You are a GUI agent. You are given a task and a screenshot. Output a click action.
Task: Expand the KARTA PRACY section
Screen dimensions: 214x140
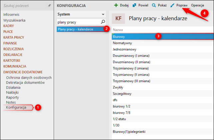pyautogui.click(x=14, y=37)
